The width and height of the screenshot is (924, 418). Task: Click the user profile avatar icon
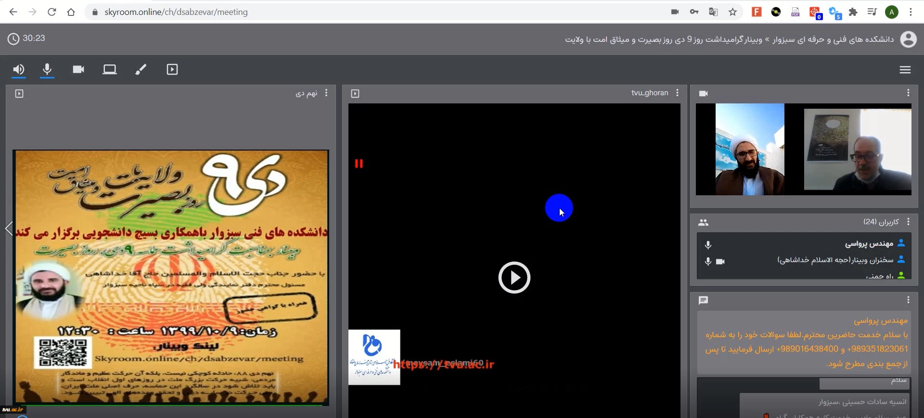908,39
